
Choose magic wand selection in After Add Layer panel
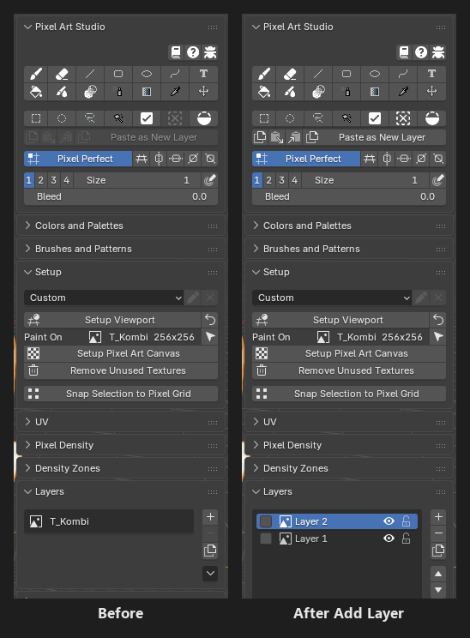[346, 118]
